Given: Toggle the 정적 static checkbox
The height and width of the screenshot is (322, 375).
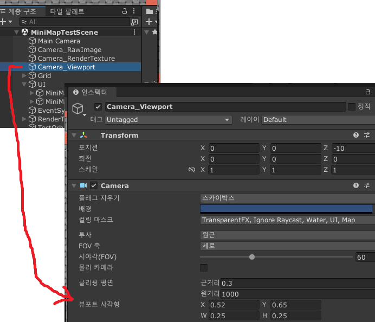Looking at the screenshot, I should [352, 107].
